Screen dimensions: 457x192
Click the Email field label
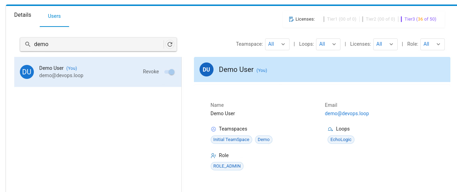[x=331, y=105]
